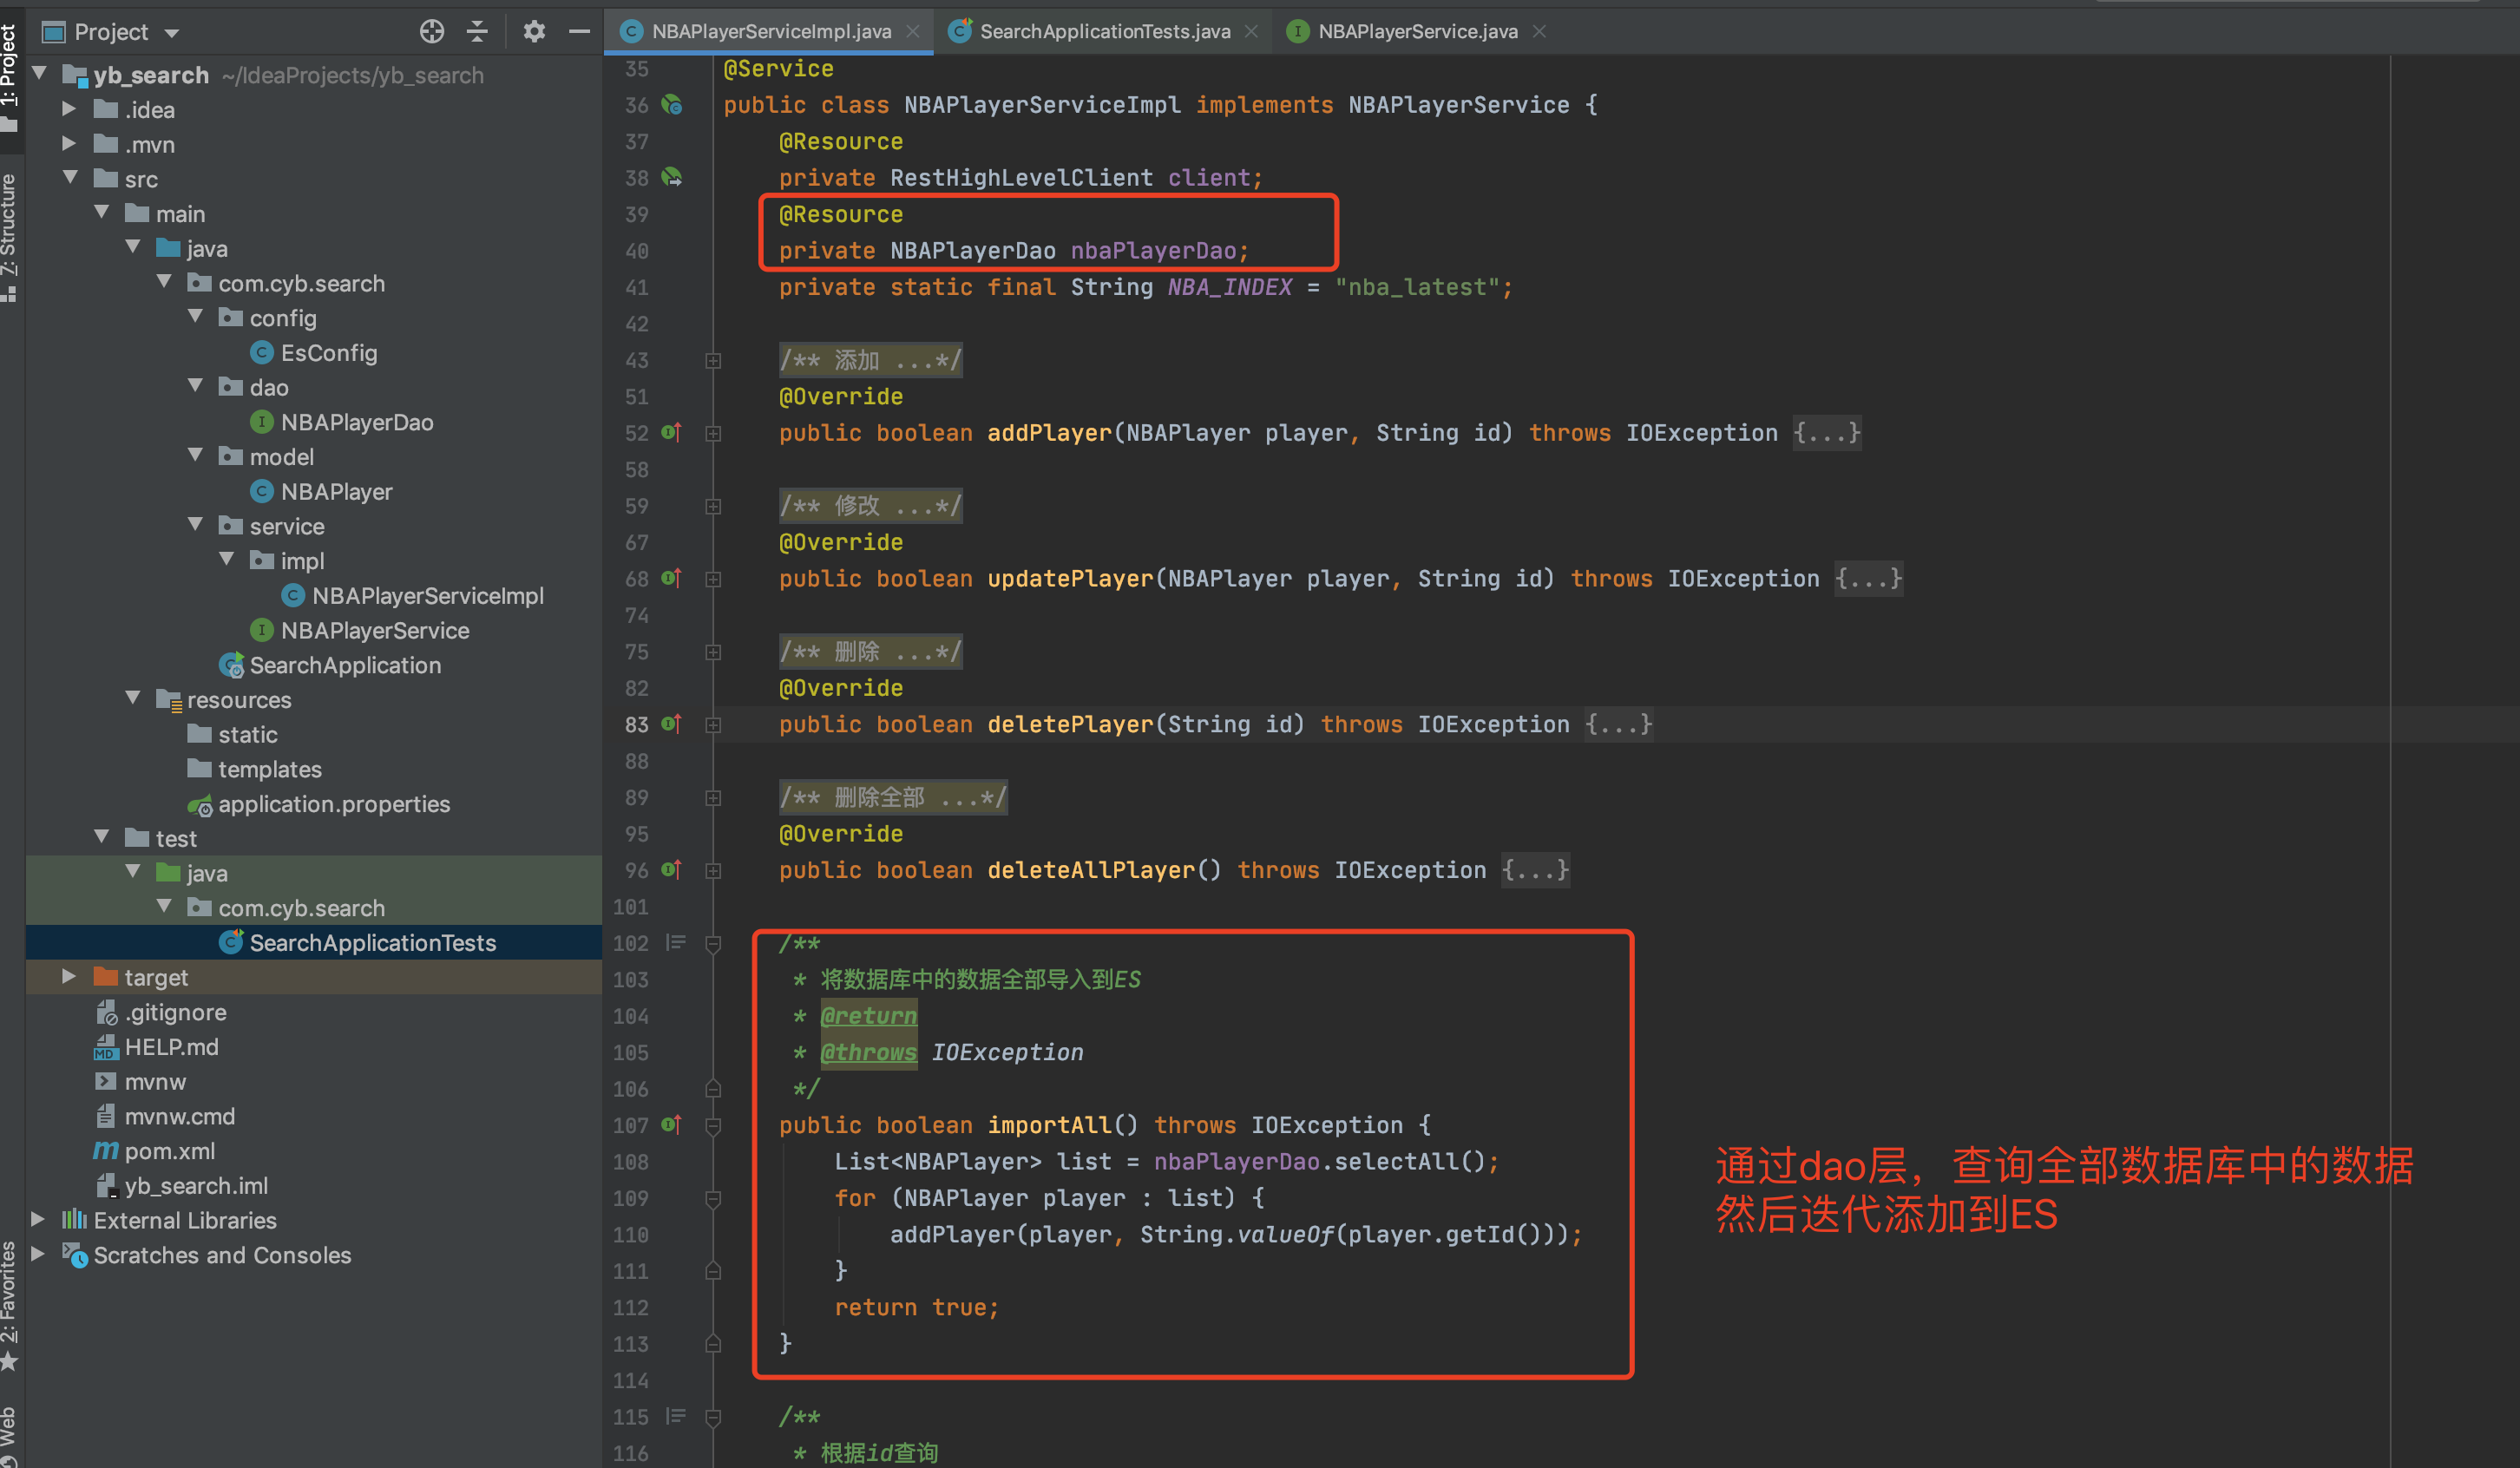Close the SearchApplicationTests.java tab
Screen dimensions: 2520x1468
pos(1251,32)
